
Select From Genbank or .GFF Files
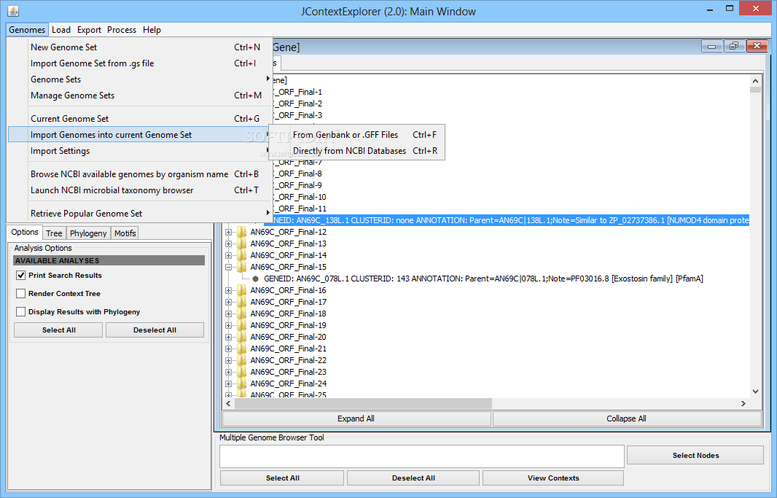pos(356,135)
